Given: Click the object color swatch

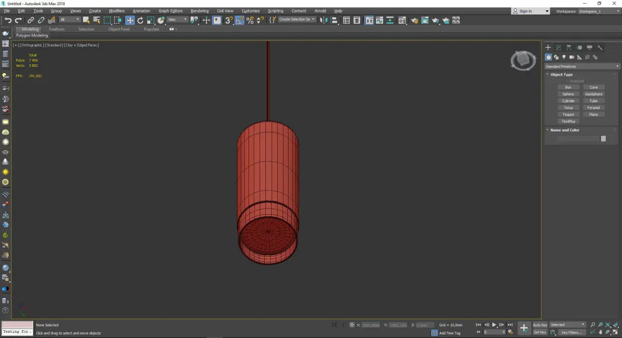Looking at the screenshot, I should pyautogui.click(x=603, y=138).
